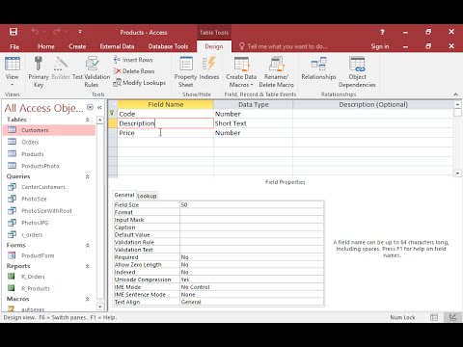This screenshot has width=463, height=347.
Task: Switch to the Home tab
Action: (46, 46)
